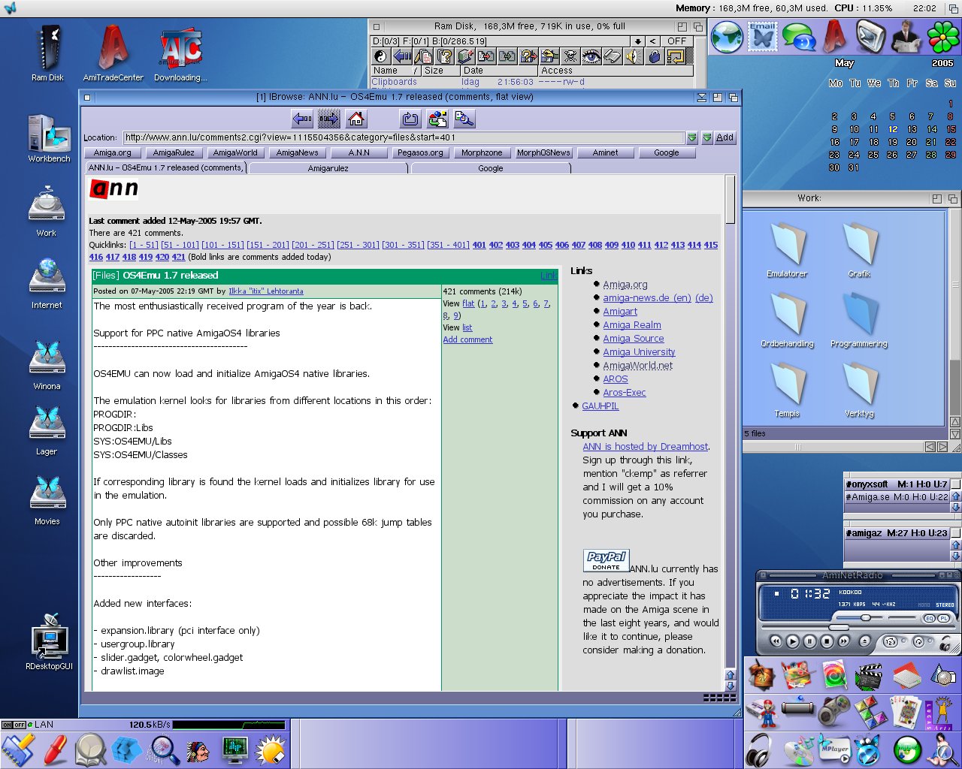Launch the red pen icon in bottom-left dock
The height and width of the screenshot is (769, 962).
(x=54, y=750)
